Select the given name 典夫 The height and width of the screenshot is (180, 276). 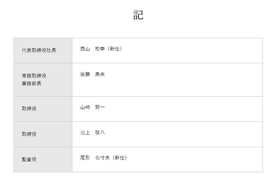(x=100, y=74)
